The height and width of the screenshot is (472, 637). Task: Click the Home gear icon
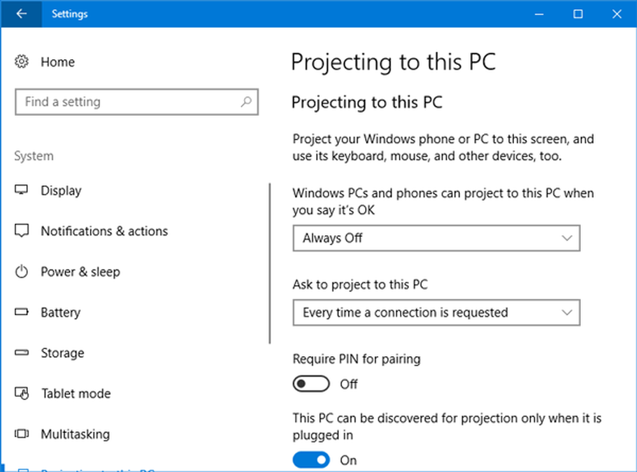(x=22, y=62)
